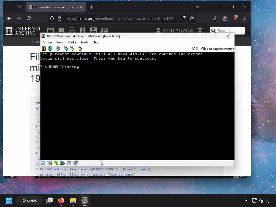Click the CD-ROM drive status bar icon

coord(56,163)
